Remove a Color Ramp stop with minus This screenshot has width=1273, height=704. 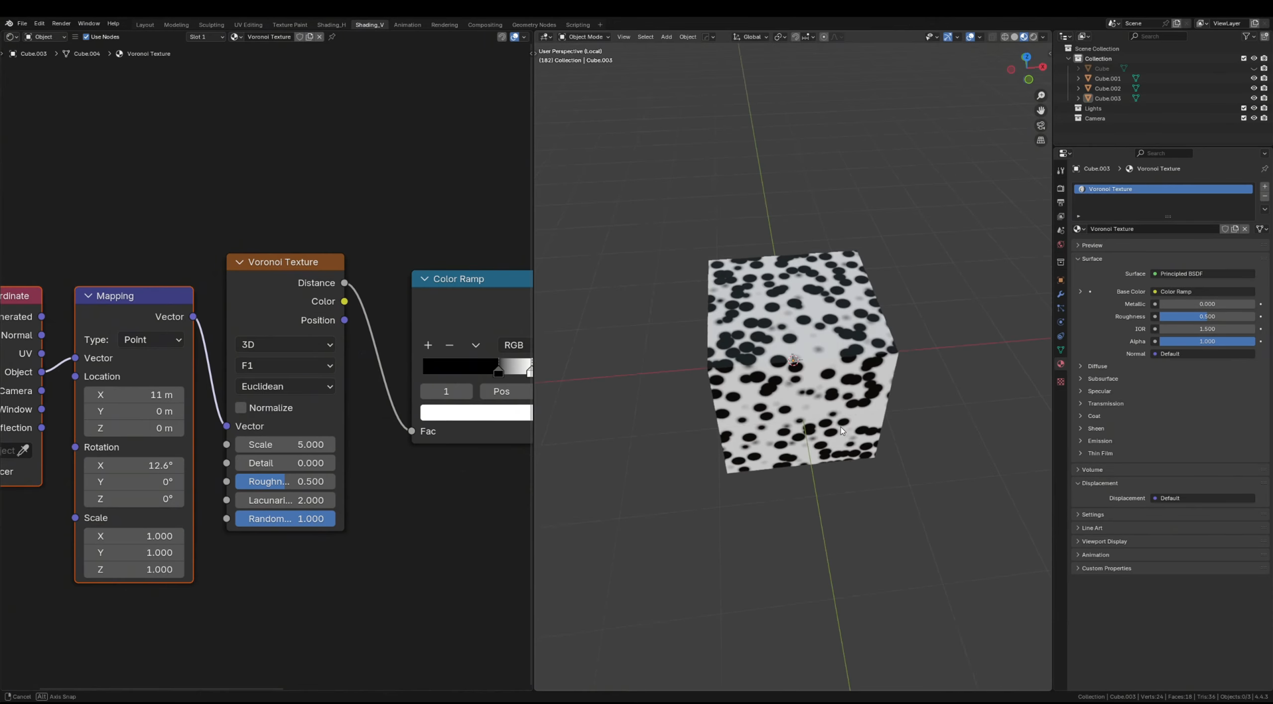[x=449, y=345]
